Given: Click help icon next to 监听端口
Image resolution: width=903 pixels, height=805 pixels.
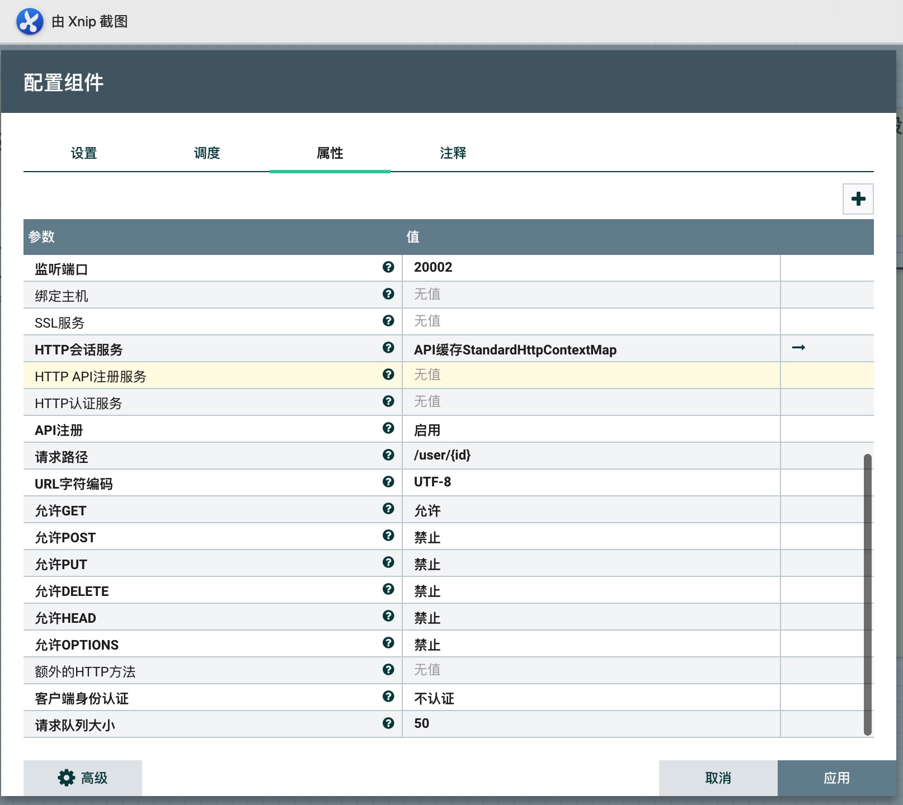Looking at the screenshot, I should pyautogui.click(x=388, y=267).
